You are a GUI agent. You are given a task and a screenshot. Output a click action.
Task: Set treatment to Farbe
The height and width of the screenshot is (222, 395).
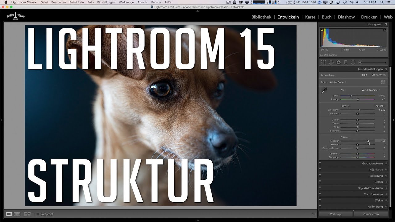tap(364, 75)
